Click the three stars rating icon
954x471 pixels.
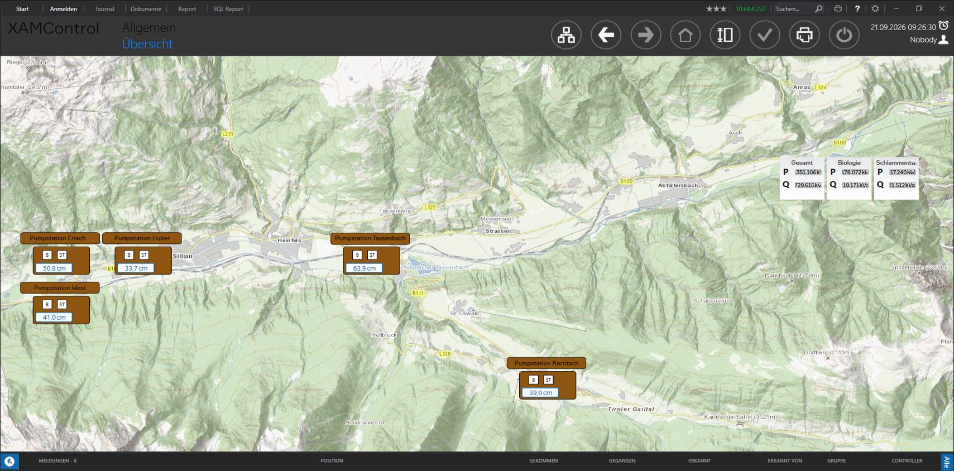pos(716,9)
